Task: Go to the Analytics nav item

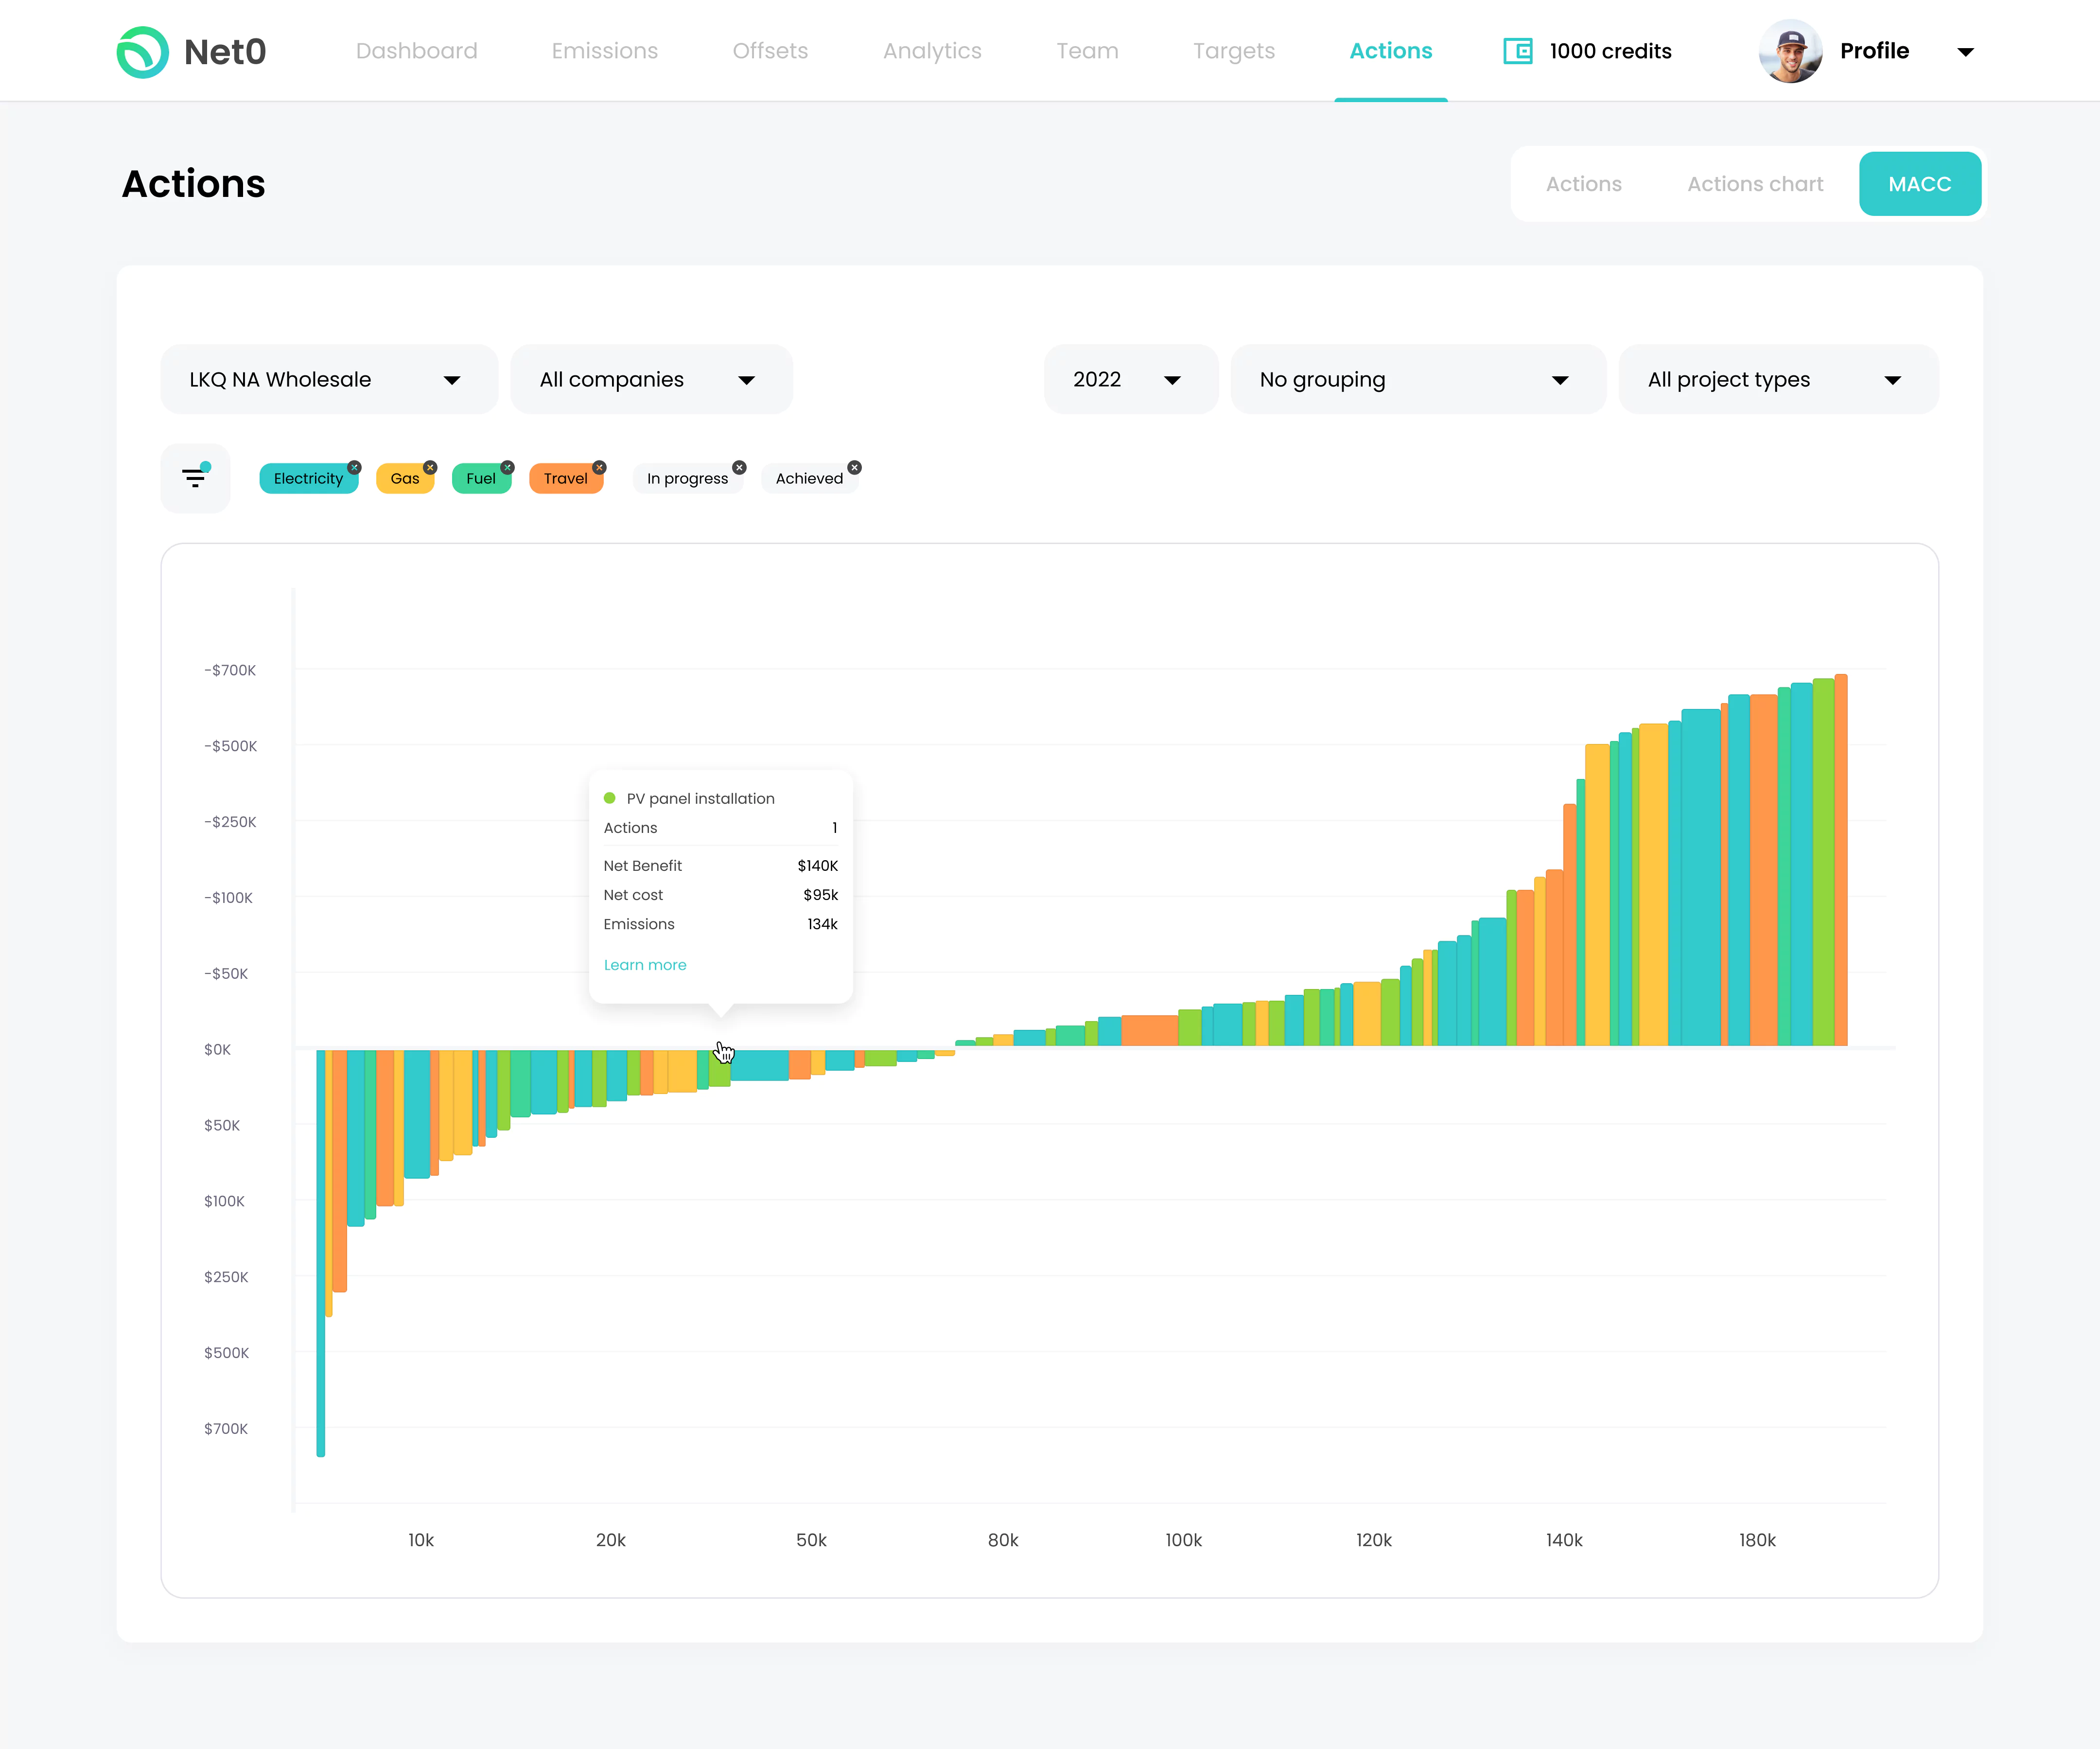Action: [x=932, y=51]
